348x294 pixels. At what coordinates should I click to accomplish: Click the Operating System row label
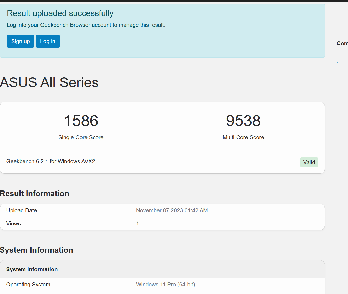28,285
